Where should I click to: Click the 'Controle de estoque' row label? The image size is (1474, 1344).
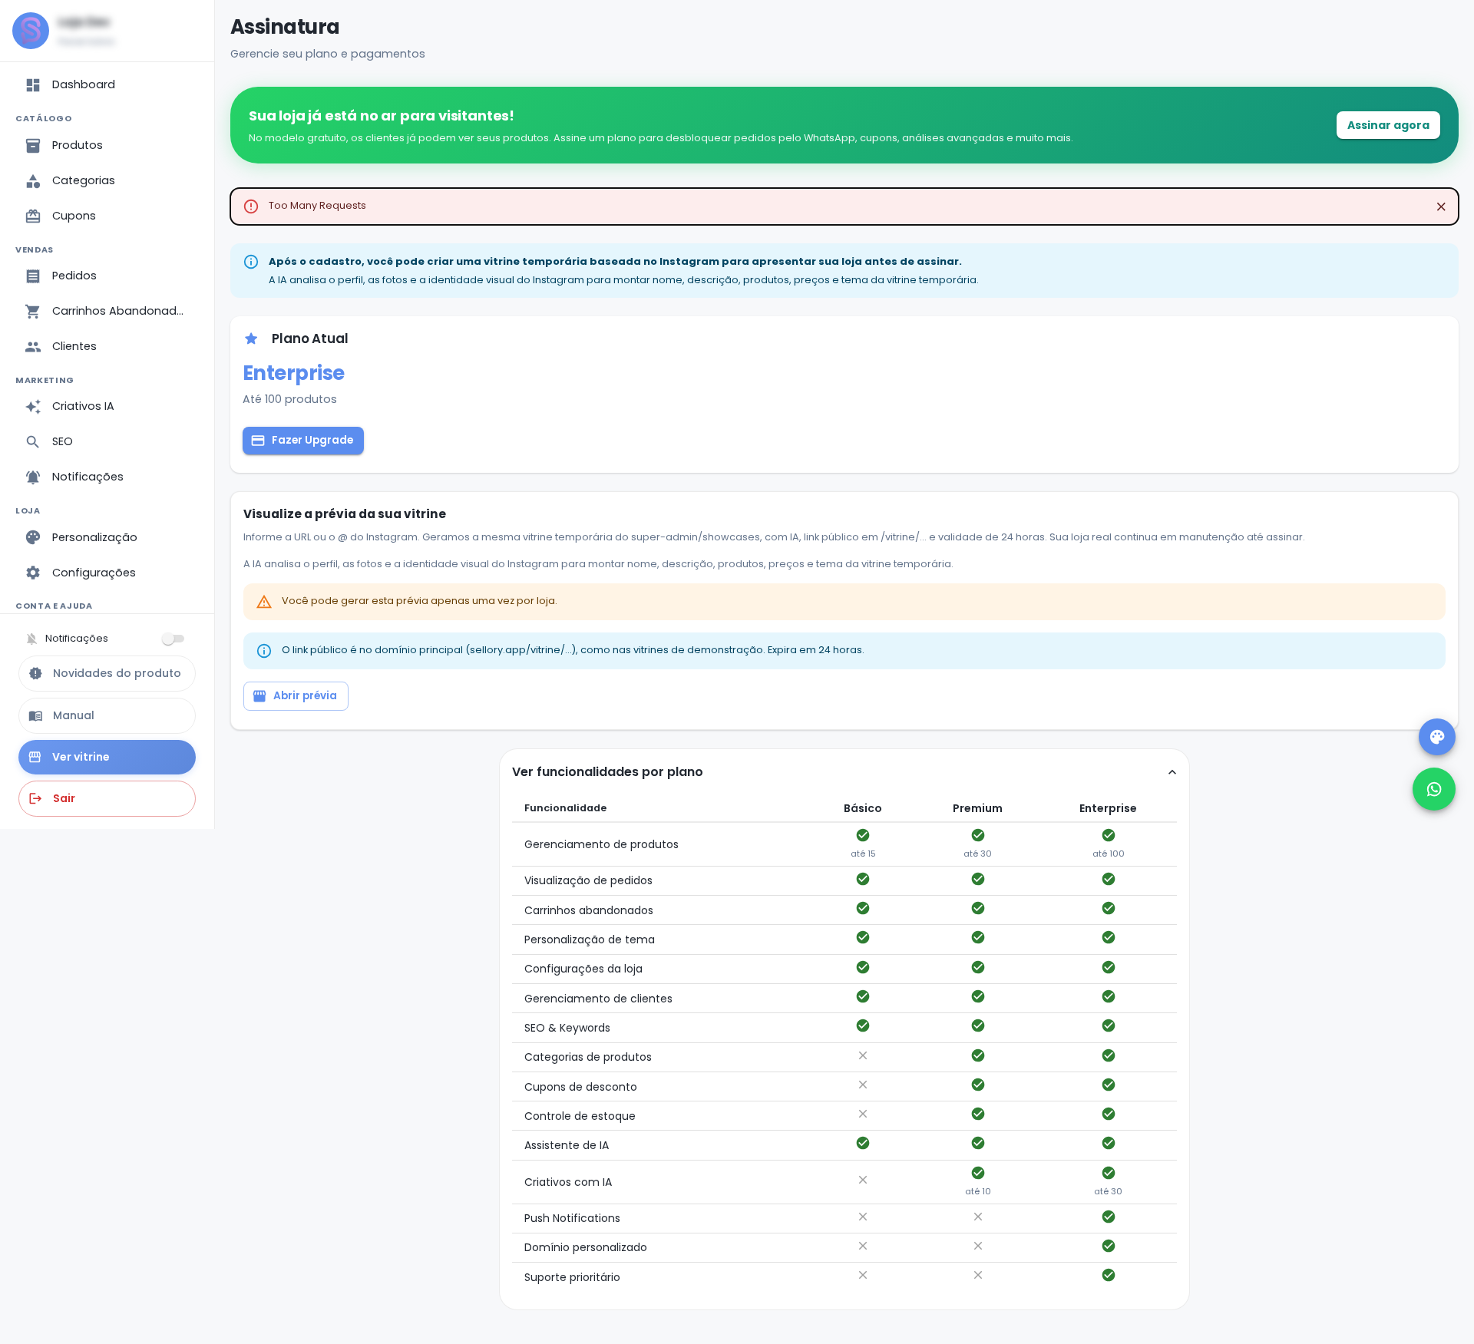click(580, 1116)
